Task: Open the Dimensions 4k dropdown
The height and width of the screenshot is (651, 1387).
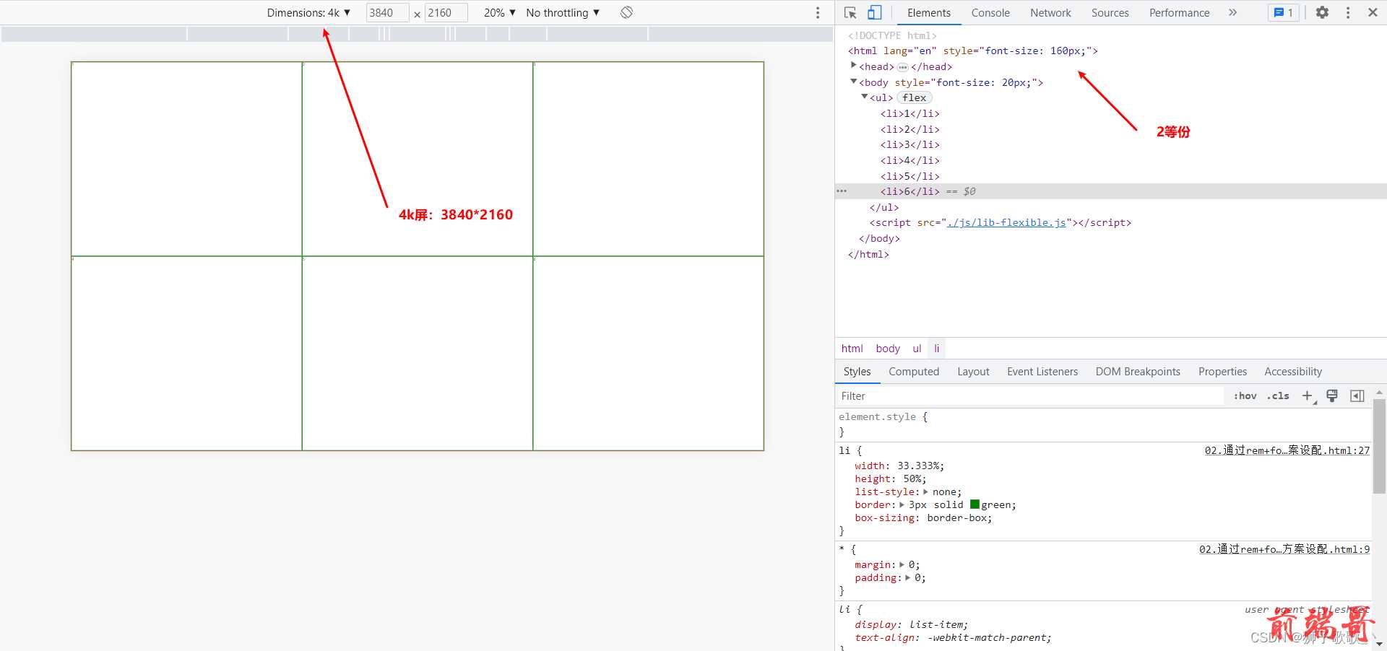Action: [308, 12]
